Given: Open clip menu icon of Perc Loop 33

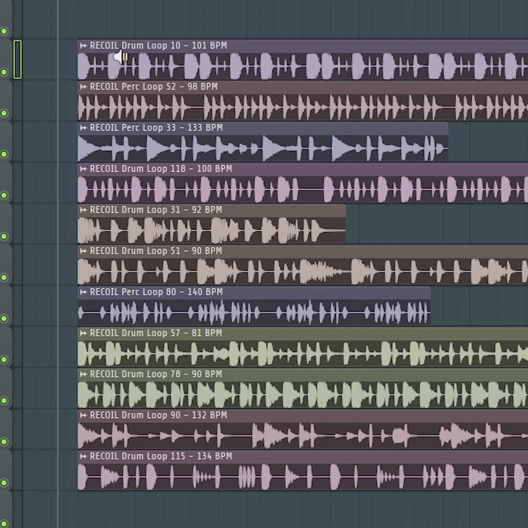Looking at the screenshot, I should 84,128.
